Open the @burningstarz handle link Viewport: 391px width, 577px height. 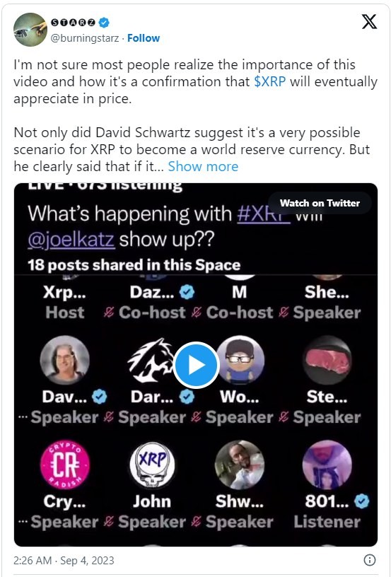point(85,38)
